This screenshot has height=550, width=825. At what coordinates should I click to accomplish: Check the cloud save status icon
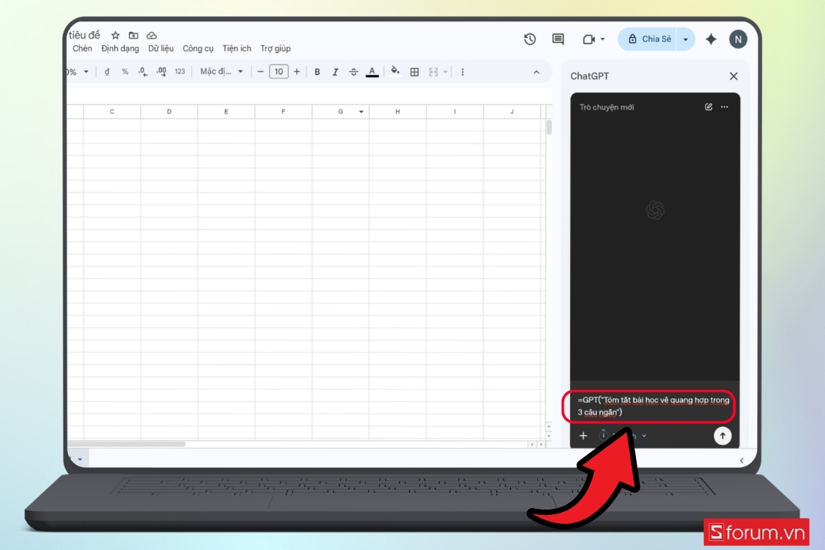point(152,35)
